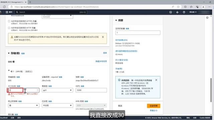This screenshot has width=214, height=120.
Task: Click the site info lock icon
Action: point(12,7)
